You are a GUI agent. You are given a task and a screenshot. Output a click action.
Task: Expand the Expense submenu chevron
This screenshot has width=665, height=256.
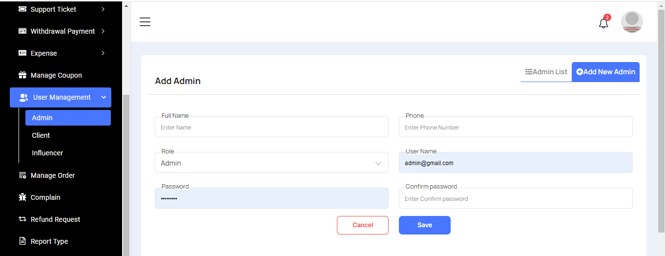(x=103, y=53)
